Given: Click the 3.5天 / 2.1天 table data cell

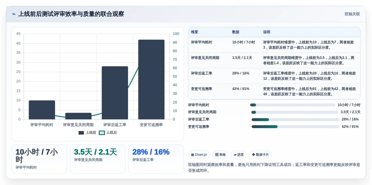Looking at the screenshot, I should [242, 58].
